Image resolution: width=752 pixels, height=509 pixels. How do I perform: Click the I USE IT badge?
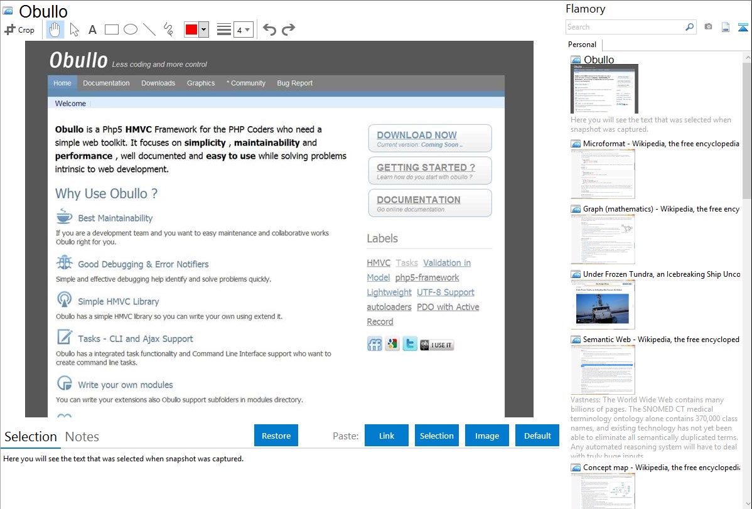coord(437,345)
